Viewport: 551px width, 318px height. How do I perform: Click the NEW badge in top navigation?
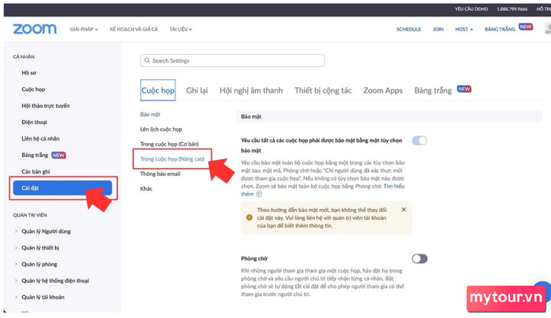(x=526, y=27)
